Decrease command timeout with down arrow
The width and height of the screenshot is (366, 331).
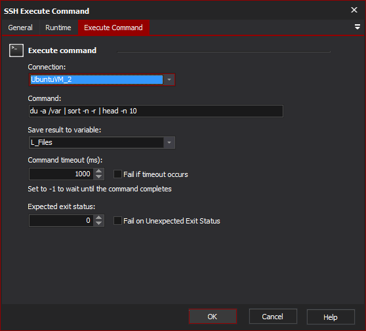point(99,177)
